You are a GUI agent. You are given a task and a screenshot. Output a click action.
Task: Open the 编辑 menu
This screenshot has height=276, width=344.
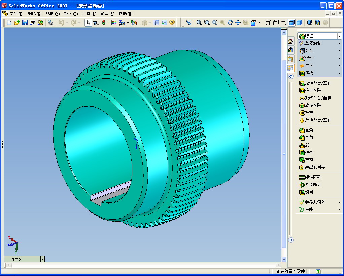tap(34, 13)
